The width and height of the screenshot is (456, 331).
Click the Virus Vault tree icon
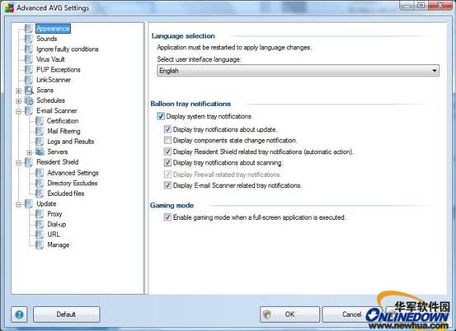29,59
